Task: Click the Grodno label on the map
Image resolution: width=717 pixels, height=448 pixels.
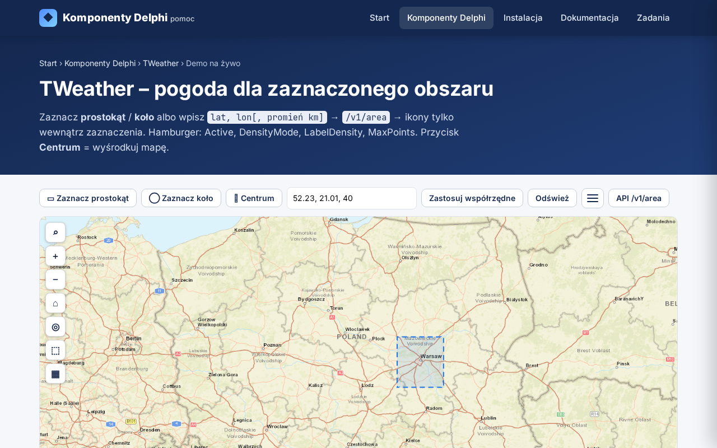Action: [538, 264]
